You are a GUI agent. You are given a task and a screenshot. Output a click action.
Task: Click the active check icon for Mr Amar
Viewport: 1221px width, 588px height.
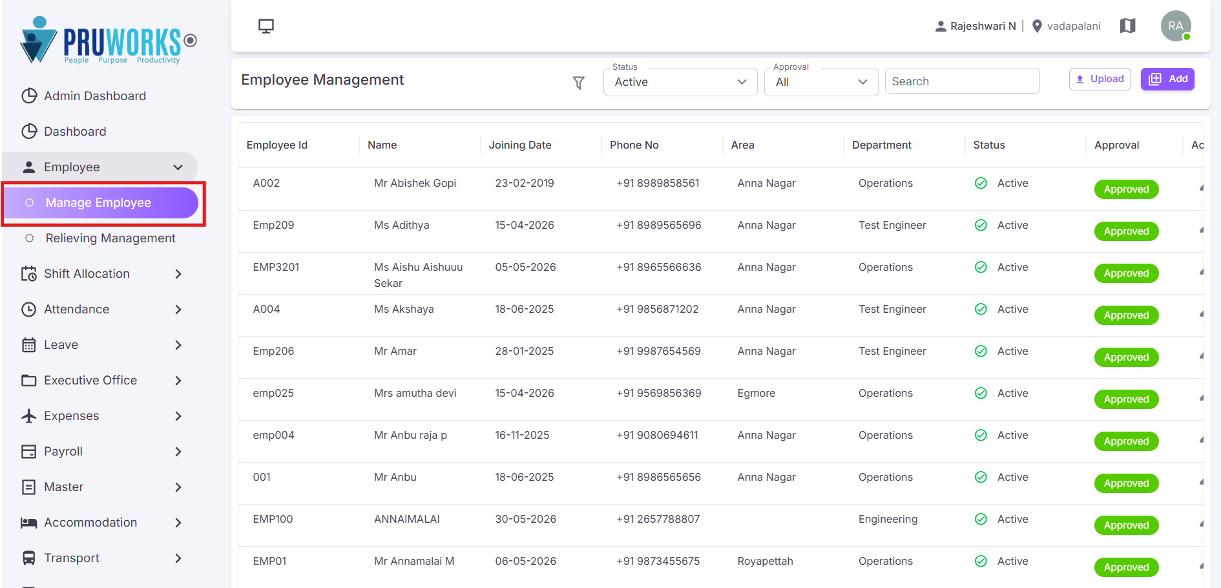981,351
